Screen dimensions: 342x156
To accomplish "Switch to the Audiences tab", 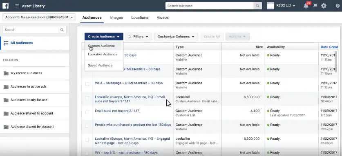I will (x=92, y=18).
